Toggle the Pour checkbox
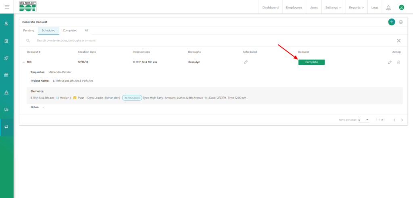The width and height of the screenshot is (413, 198). [x=75, y=97]
